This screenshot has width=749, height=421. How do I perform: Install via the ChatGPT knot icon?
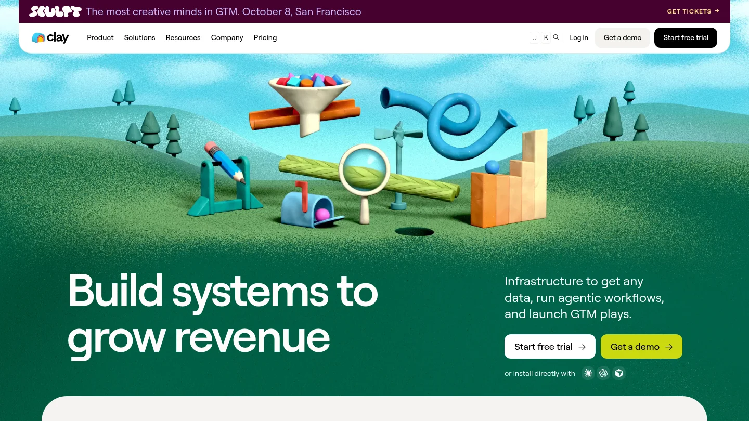603,373
